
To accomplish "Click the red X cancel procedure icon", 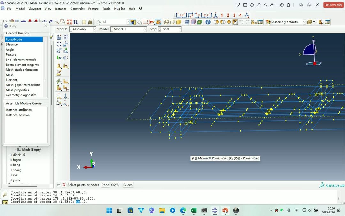I will 64,185.
